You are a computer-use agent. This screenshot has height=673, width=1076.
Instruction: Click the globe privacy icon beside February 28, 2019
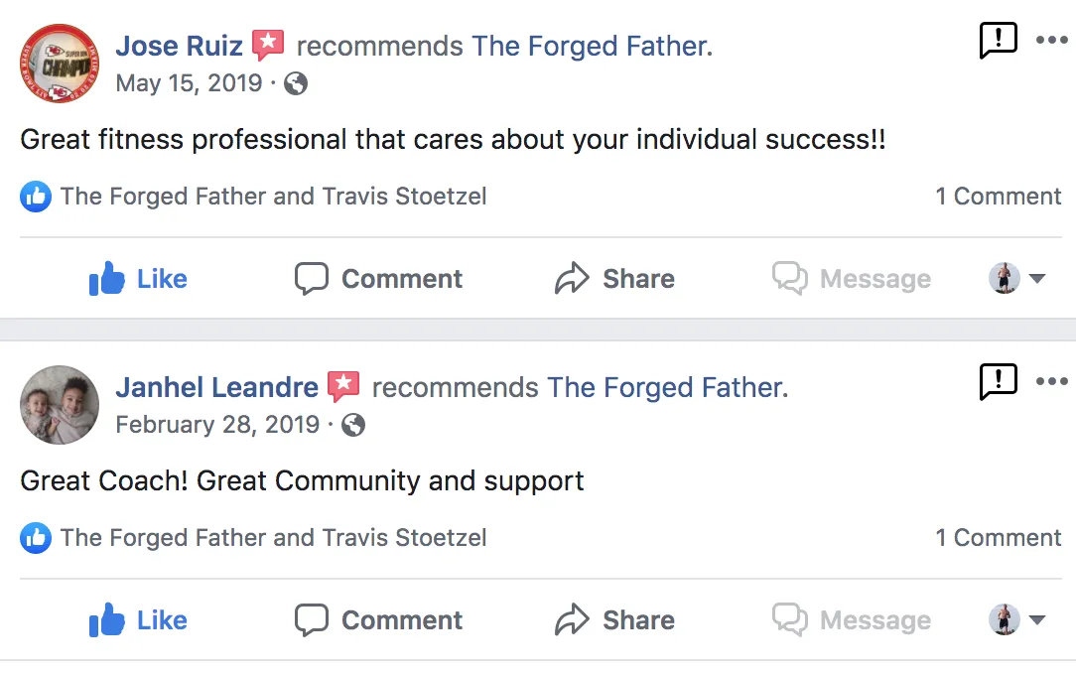[352, 425]
